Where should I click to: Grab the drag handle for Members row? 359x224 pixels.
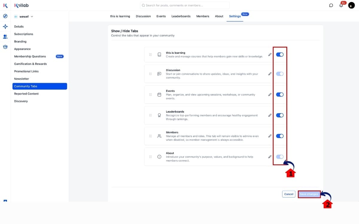[x=150, y=136]
